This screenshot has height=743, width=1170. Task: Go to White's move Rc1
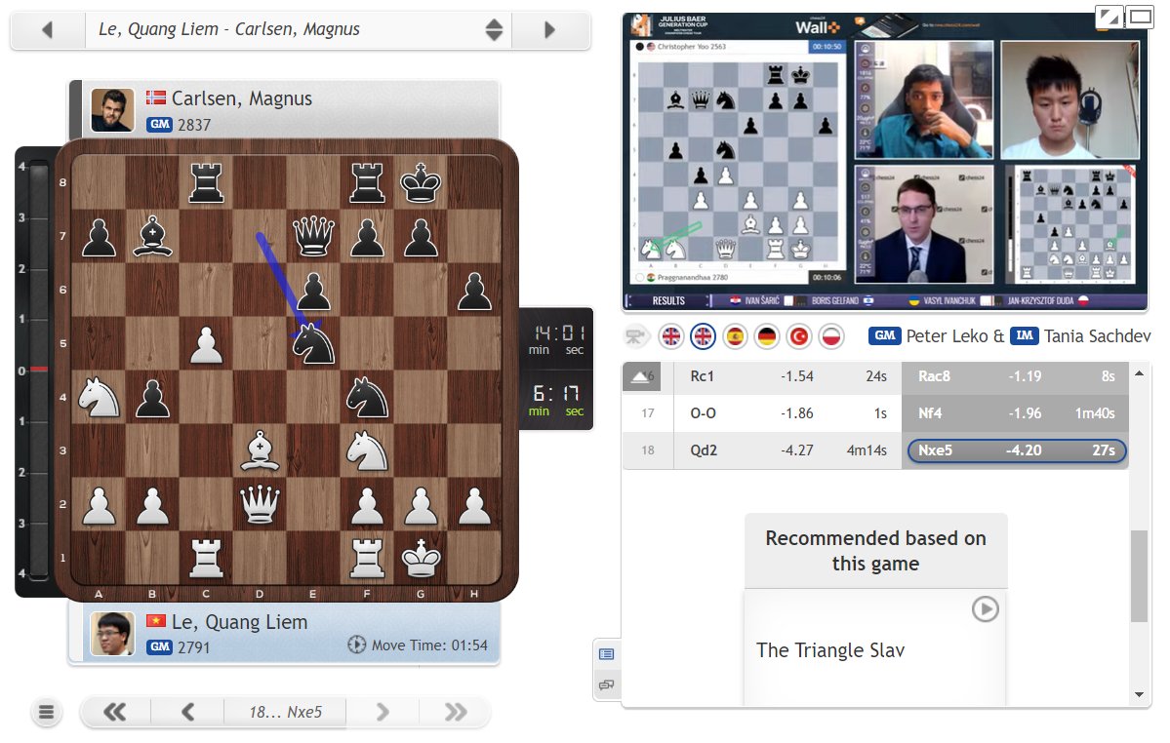[x=703, y=376]
